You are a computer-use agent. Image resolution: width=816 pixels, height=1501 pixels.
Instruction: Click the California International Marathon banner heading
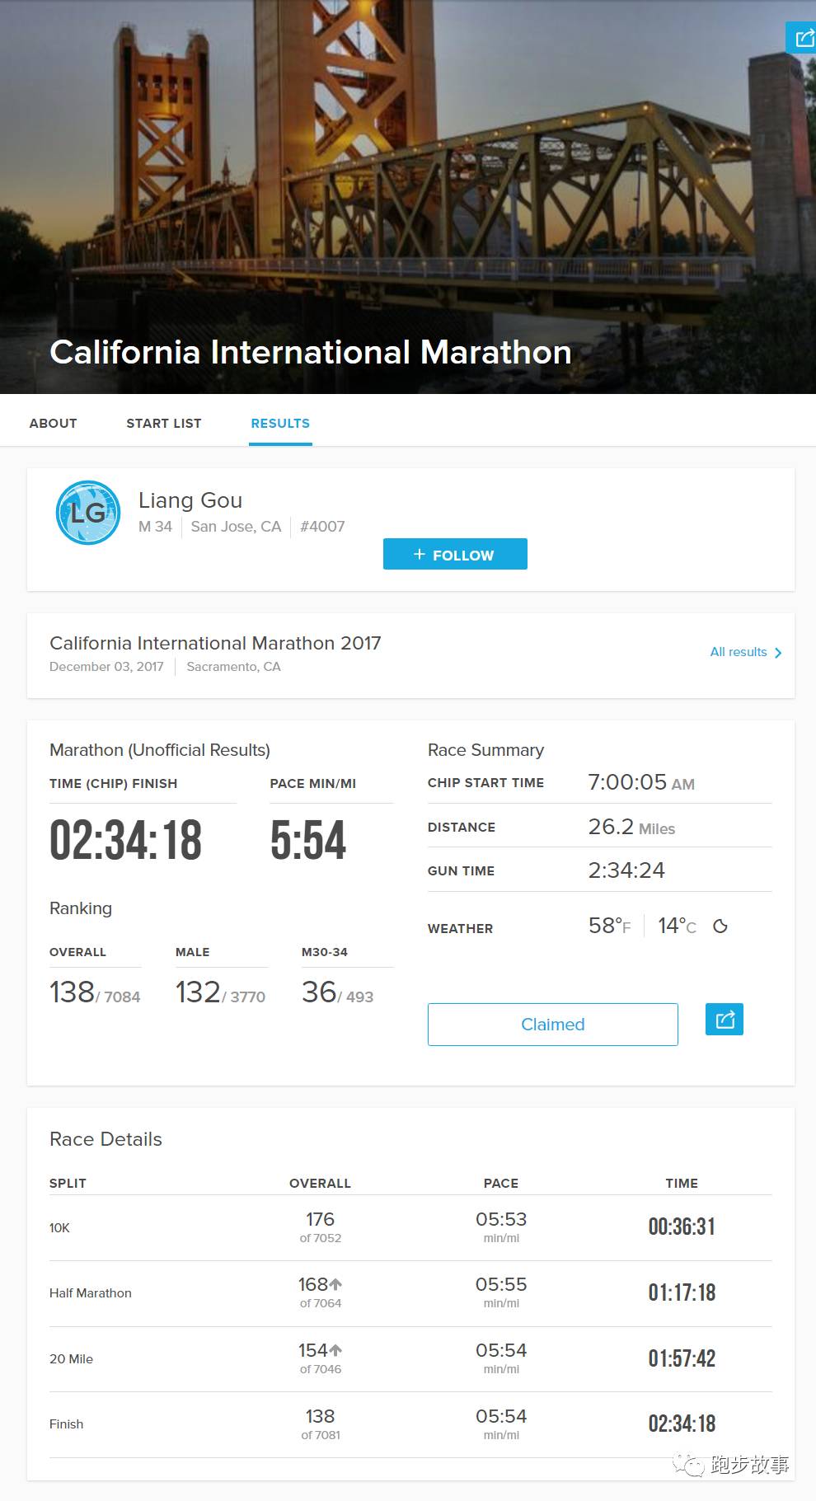[311, 353]
